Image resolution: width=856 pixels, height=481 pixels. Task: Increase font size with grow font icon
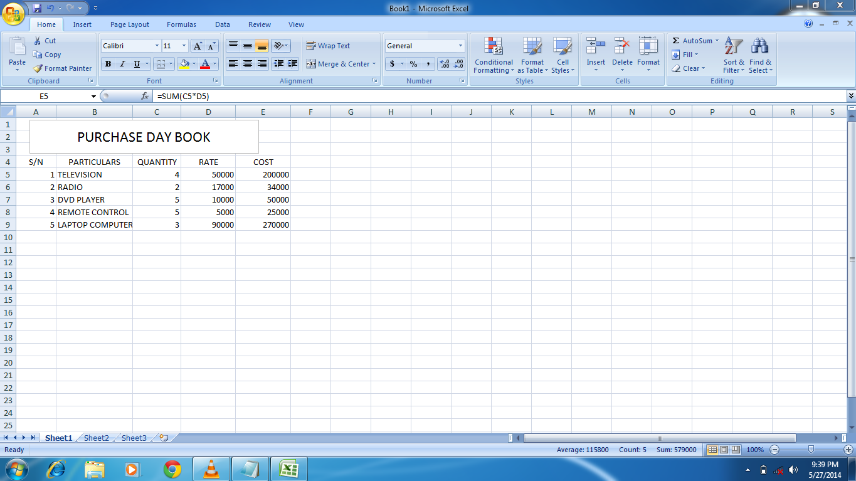click(x=198, y=46)
